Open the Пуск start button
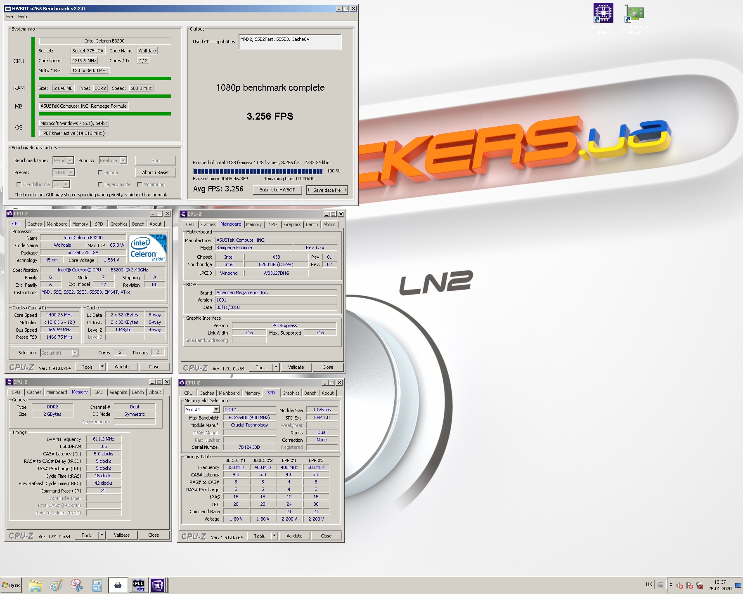The width and height of the screenshot is (743, 594). 11,585
